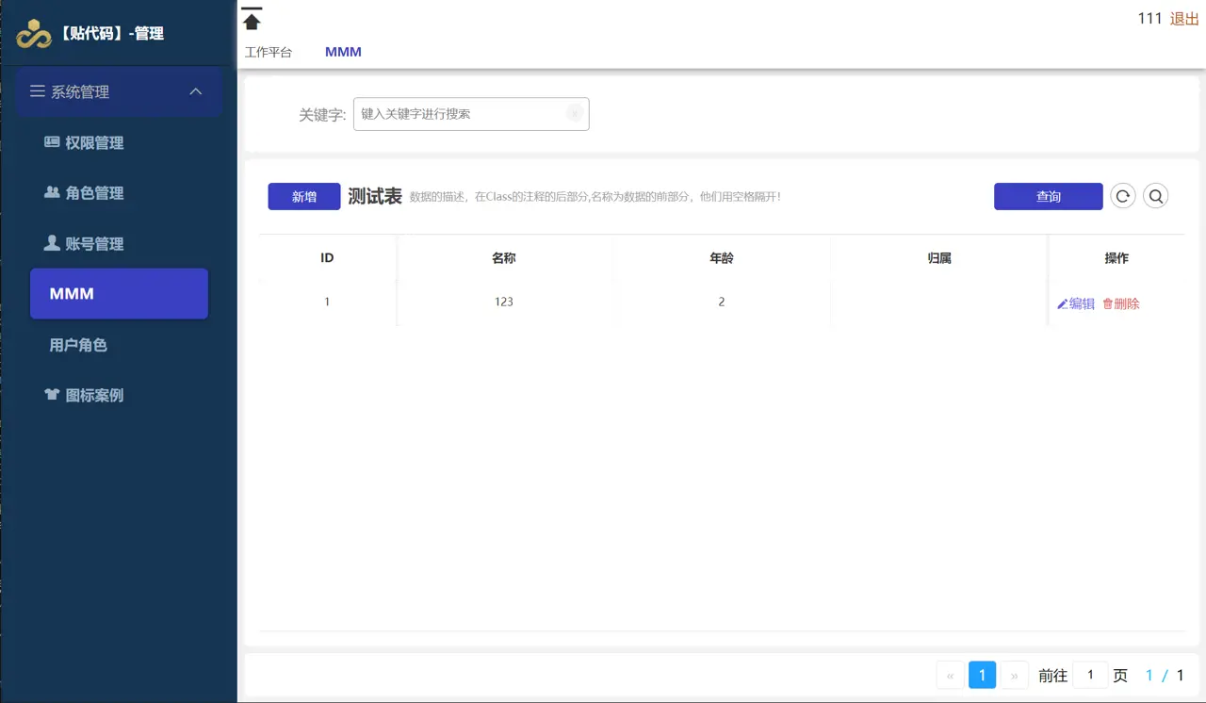This screenshot has width=1206, height=703.
Task: Click the magnifier search icon button
Action: click(1156, 196)
